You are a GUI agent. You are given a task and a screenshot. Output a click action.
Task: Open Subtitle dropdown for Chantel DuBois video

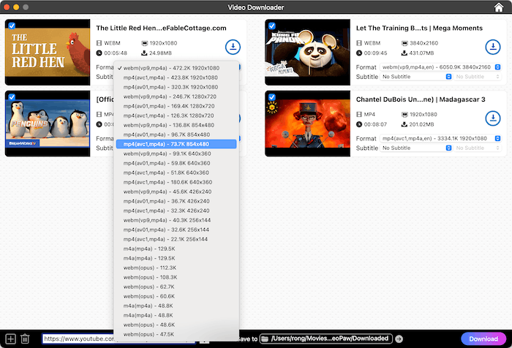tap(414, 148)
